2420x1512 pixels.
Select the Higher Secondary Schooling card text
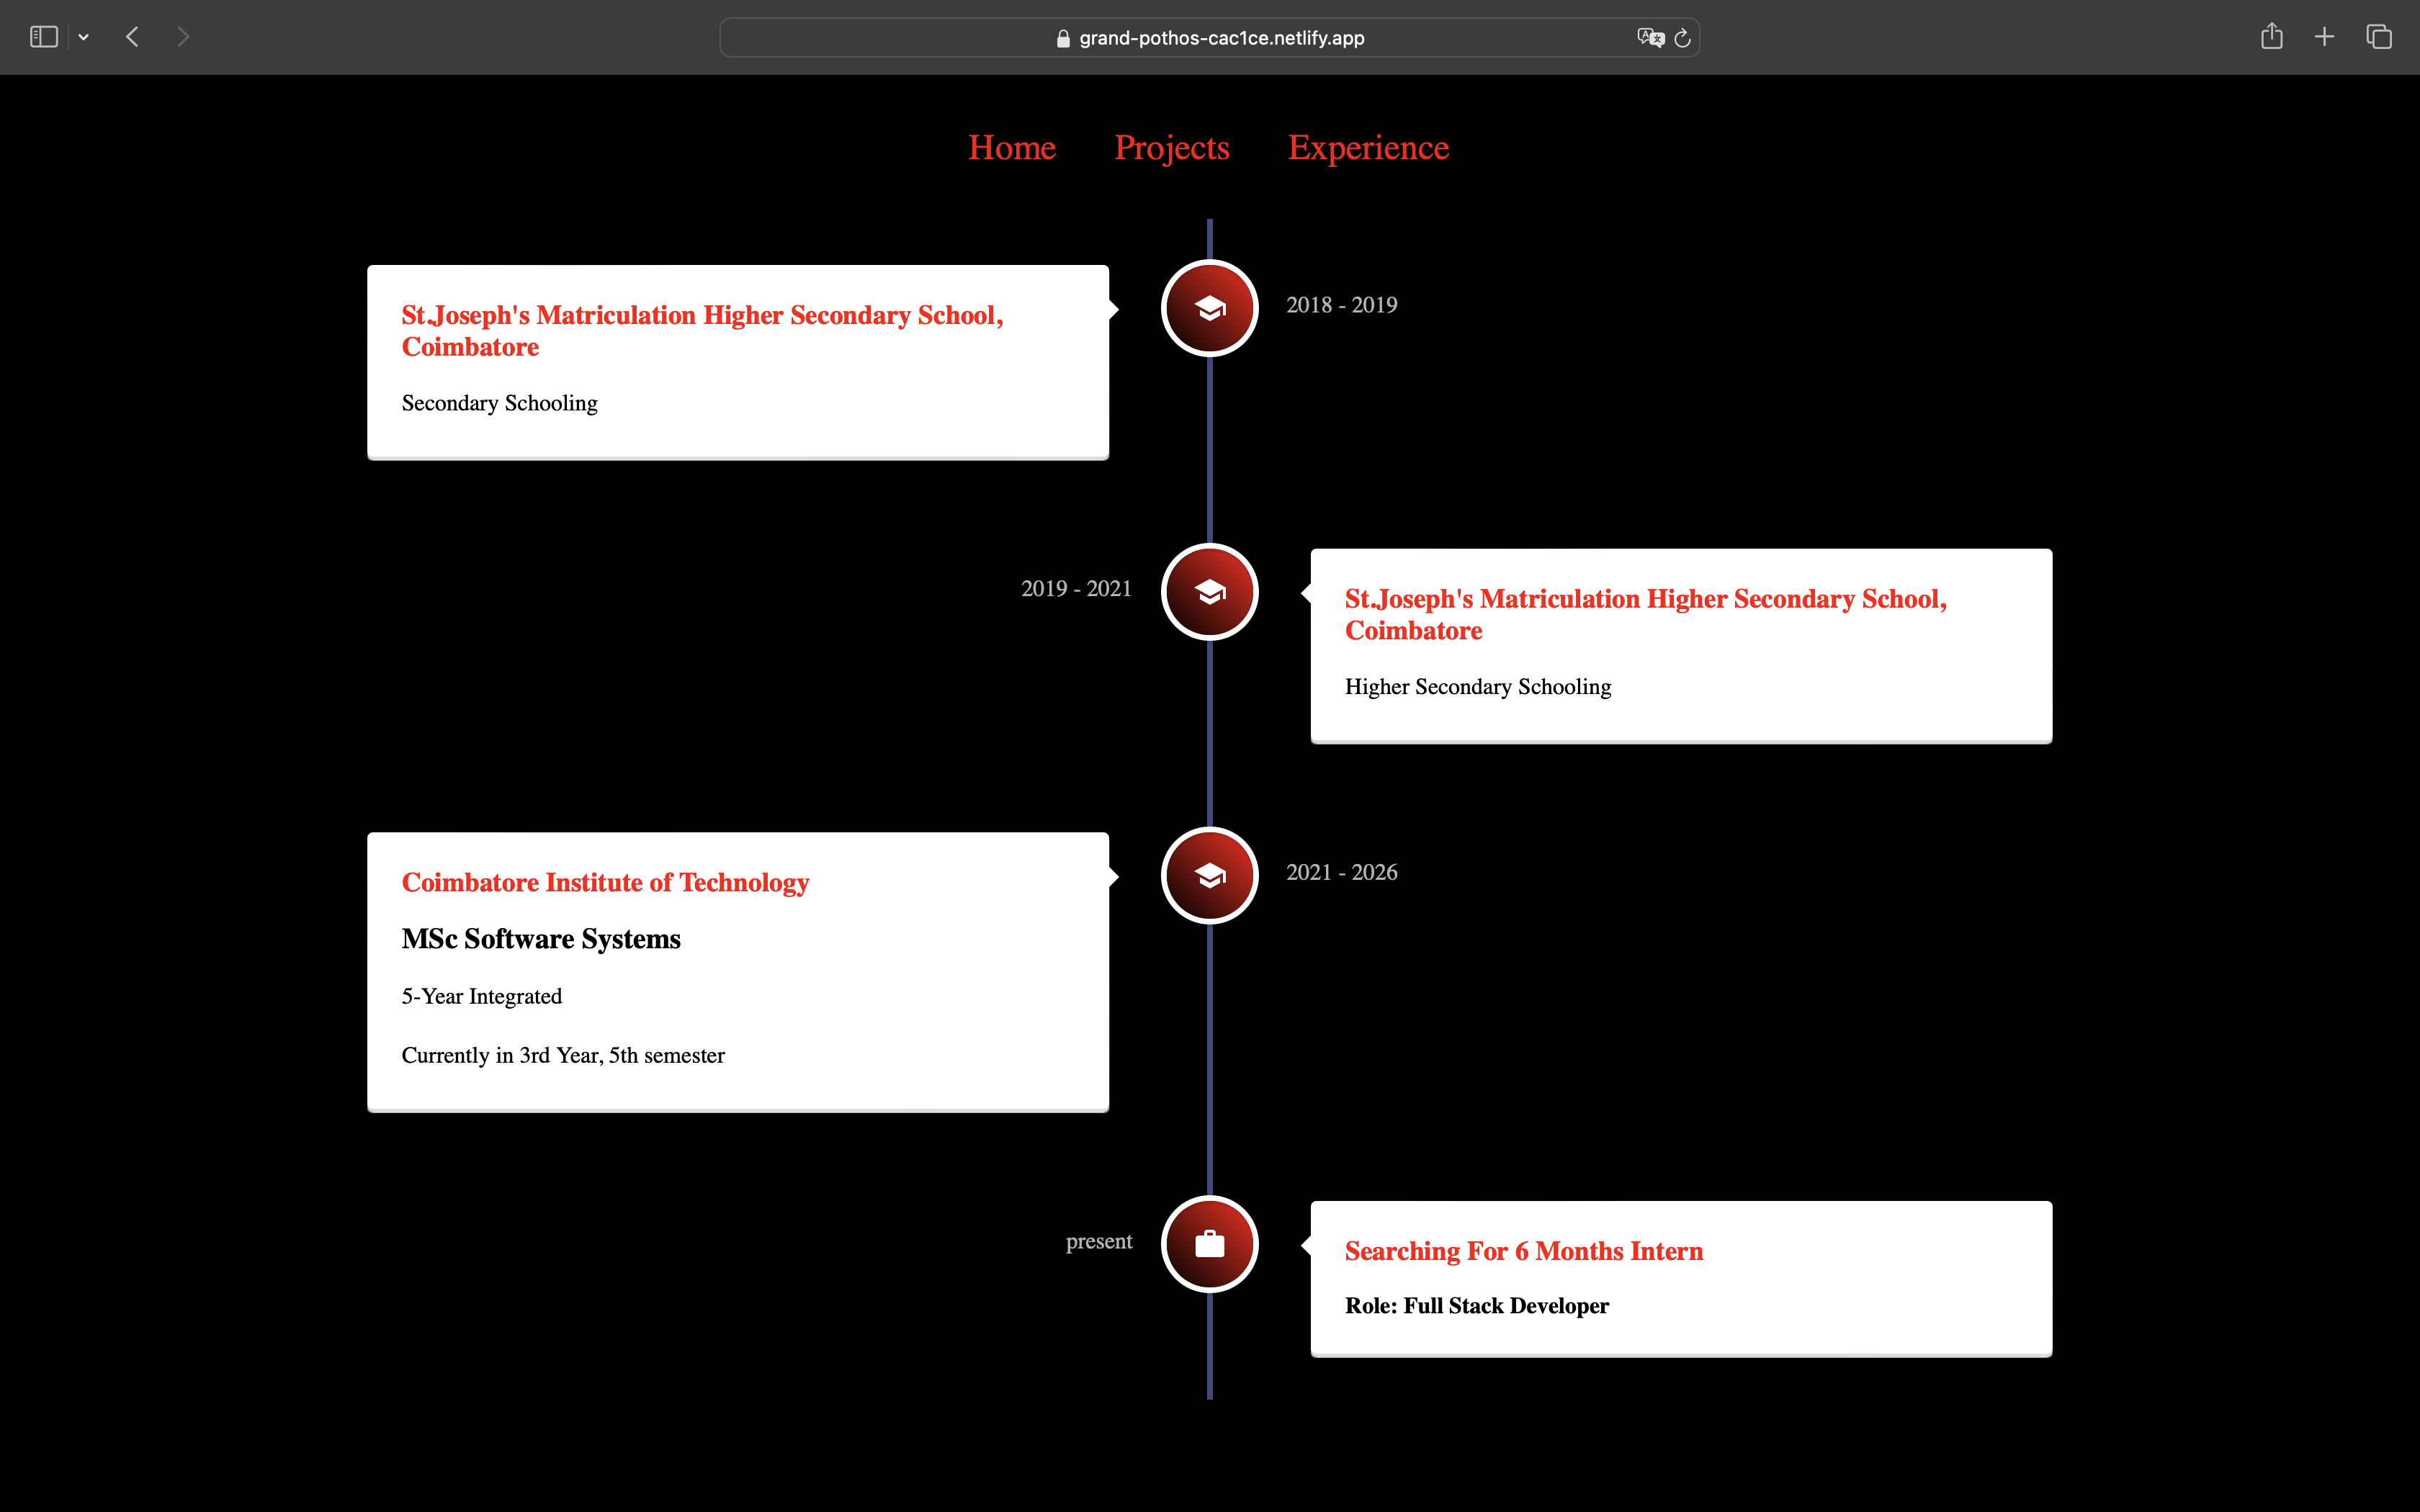click(x=1477, y=687)
